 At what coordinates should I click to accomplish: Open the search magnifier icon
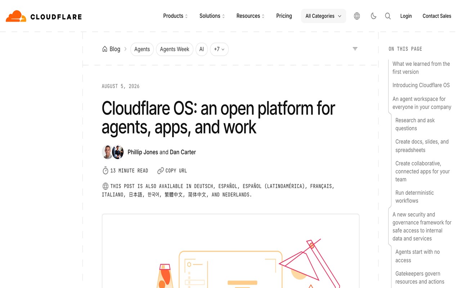coord(388,16)
